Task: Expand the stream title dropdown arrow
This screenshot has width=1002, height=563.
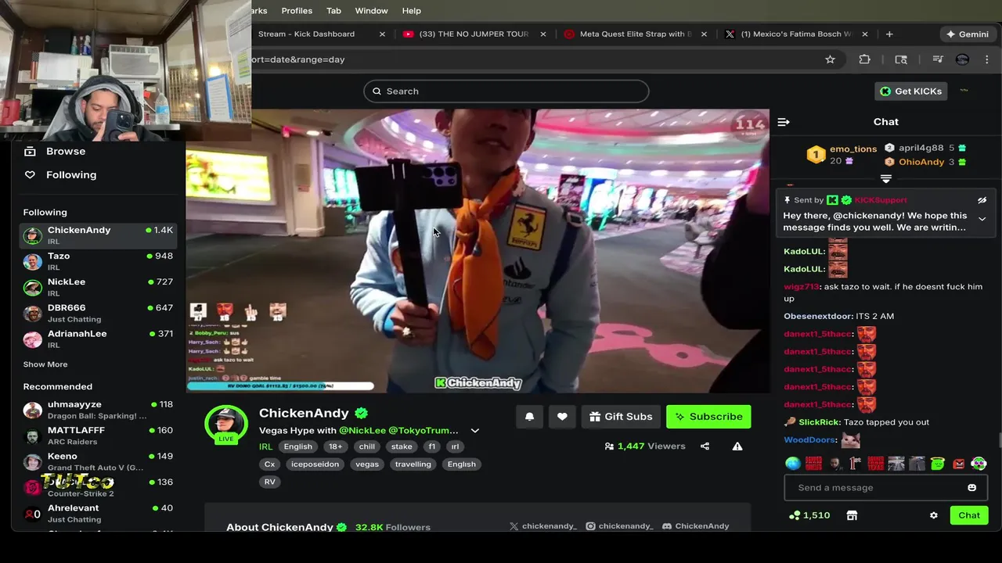Action: [474, 431]
